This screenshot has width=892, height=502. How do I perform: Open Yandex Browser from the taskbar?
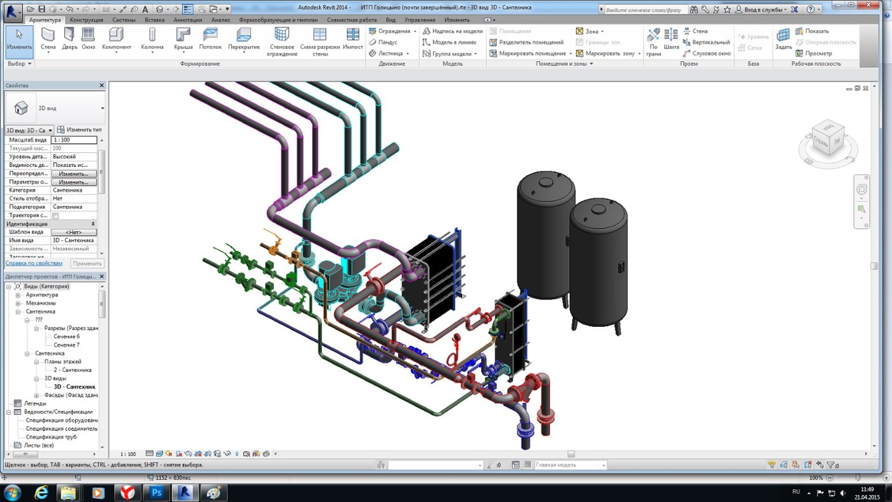point(127,492)
